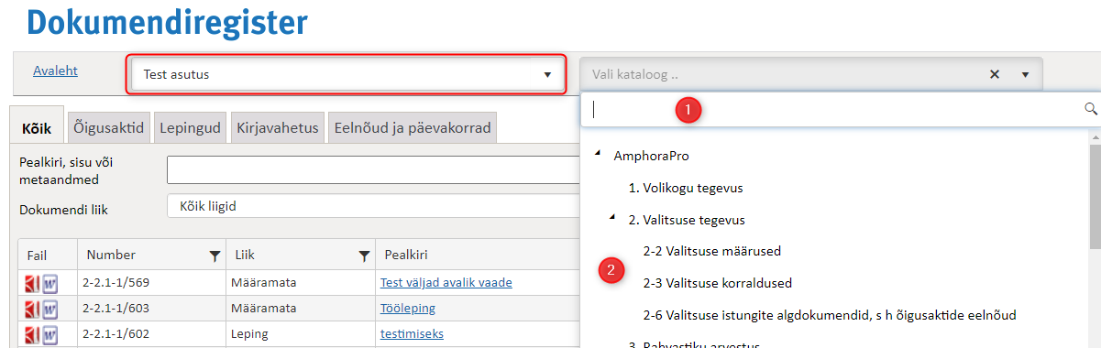The height and width of the screenshot is (348, 1101).
Task: Open Test väljad avalik vaade document
Action: pos(446,283)
